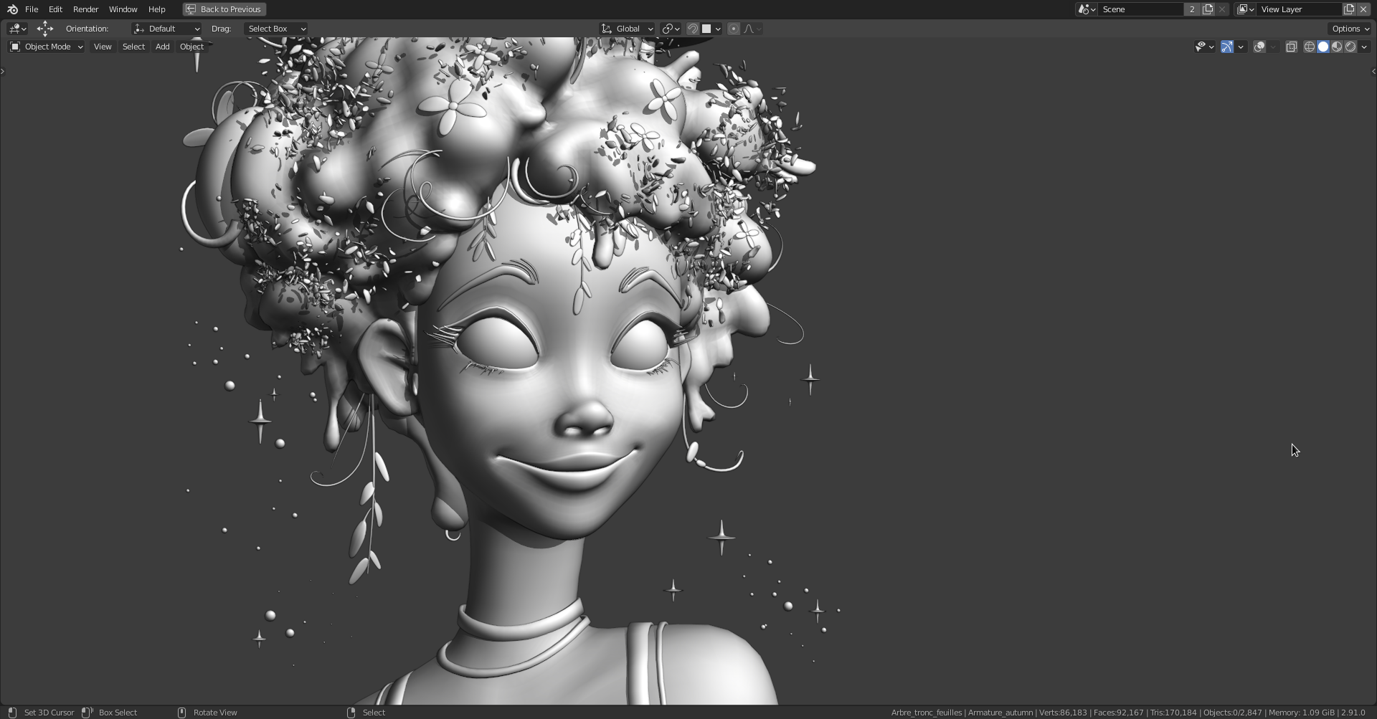Click the add view layer icon
The image size is (1377, 719).
tap(1349, 9)
